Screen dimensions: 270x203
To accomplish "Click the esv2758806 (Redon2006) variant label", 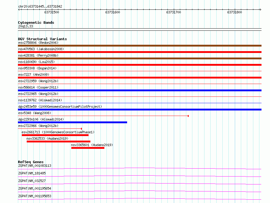I will pos(38,43).
